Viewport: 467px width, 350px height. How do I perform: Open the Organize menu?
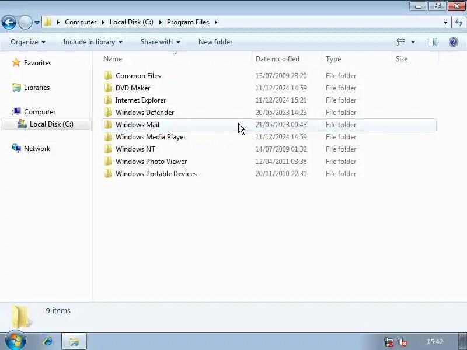(28, 42)
